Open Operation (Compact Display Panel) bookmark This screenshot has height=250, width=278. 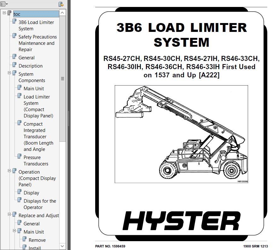[37, 178]
